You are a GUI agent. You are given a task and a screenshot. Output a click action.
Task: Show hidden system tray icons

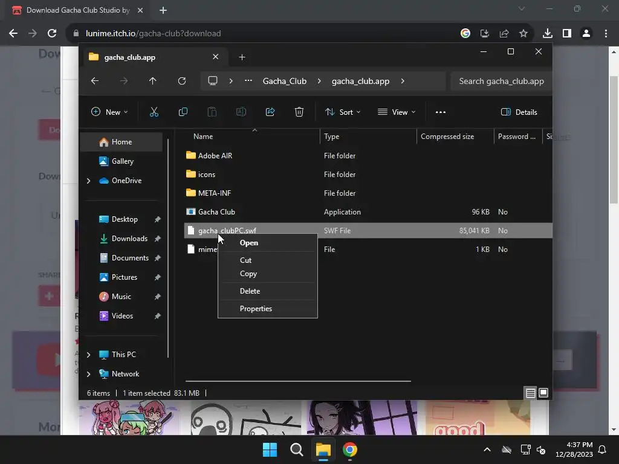(487, 449)
